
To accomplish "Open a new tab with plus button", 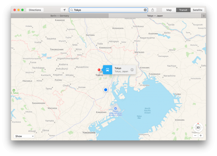I will point(204,16).
